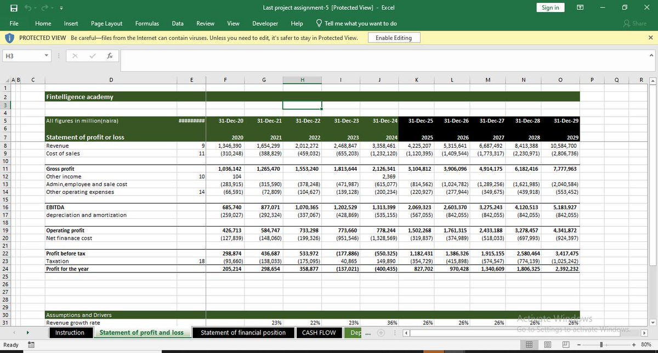Open the Home ribbon tab

(43, 24)
